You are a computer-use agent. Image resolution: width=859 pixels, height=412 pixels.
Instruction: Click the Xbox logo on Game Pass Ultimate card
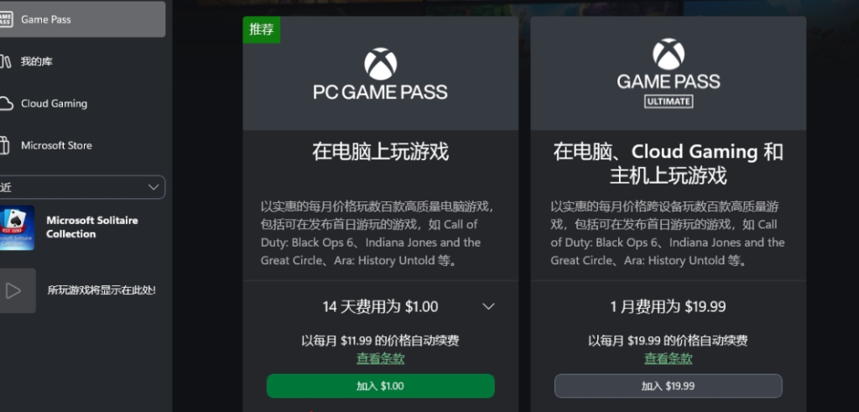pos(669,54)
